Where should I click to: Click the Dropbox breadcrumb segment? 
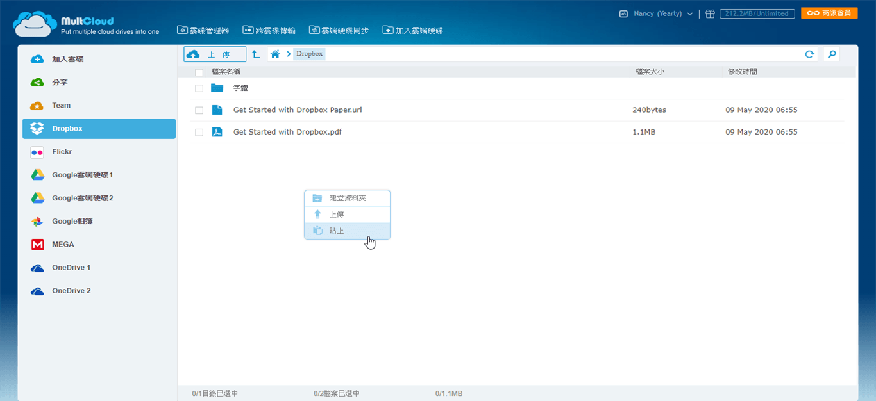pos(310,54)
